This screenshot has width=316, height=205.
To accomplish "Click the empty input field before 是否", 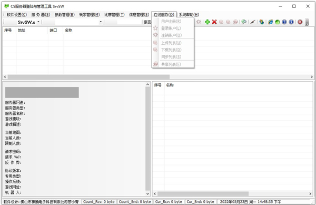I will pyautogui.click(x=130, y=22).
